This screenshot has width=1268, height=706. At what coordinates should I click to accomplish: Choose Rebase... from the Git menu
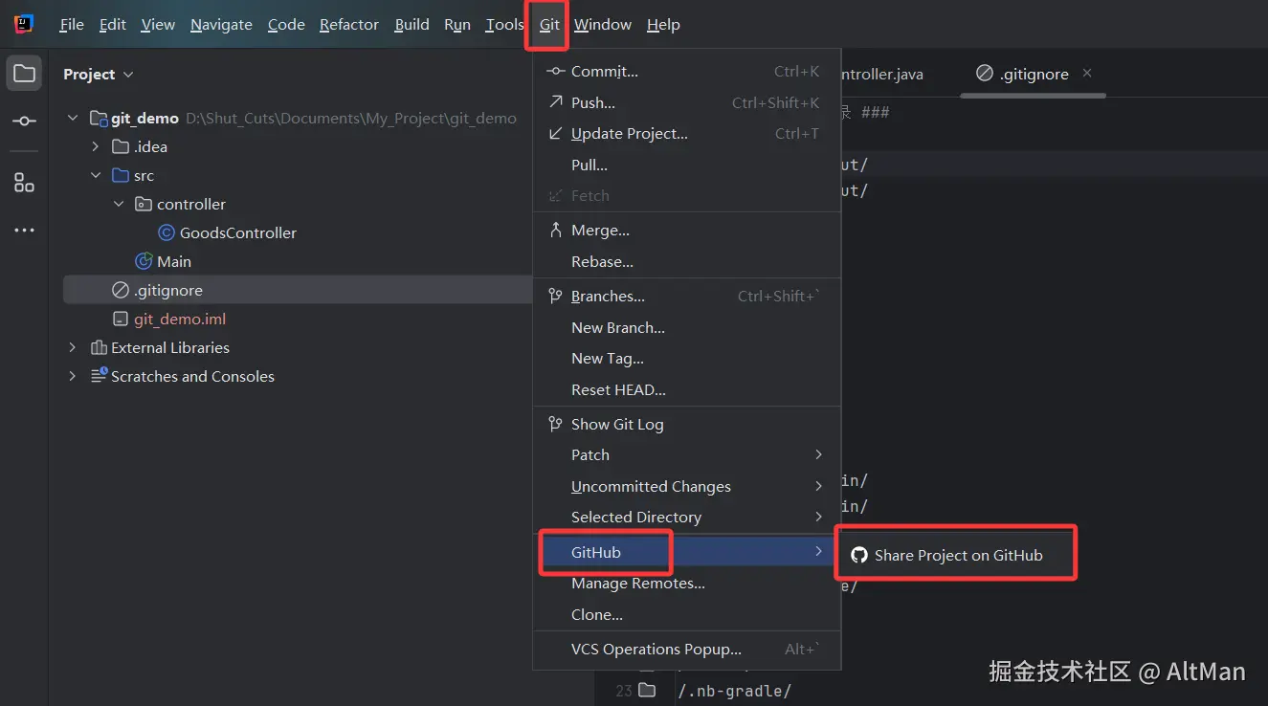pos(687,261)
